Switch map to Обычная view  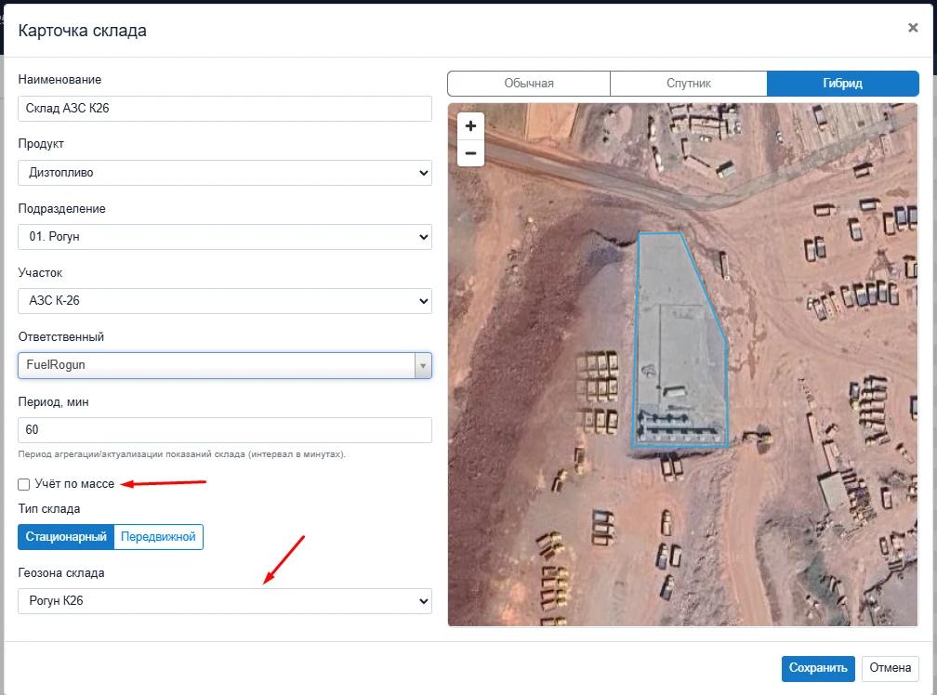(x=529, y=84)
